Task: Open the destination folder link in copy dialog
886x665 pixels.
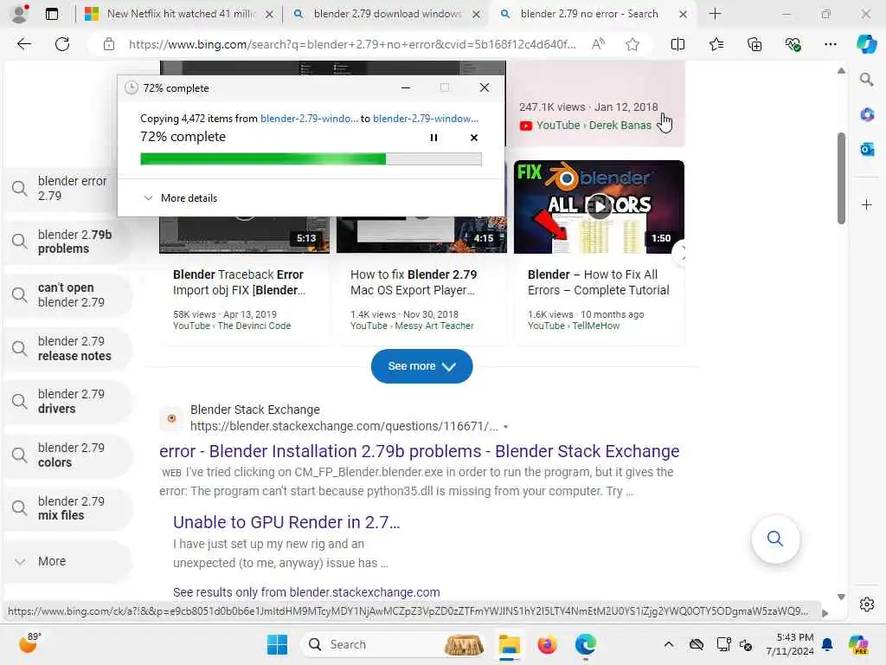Action: point(426,119)
